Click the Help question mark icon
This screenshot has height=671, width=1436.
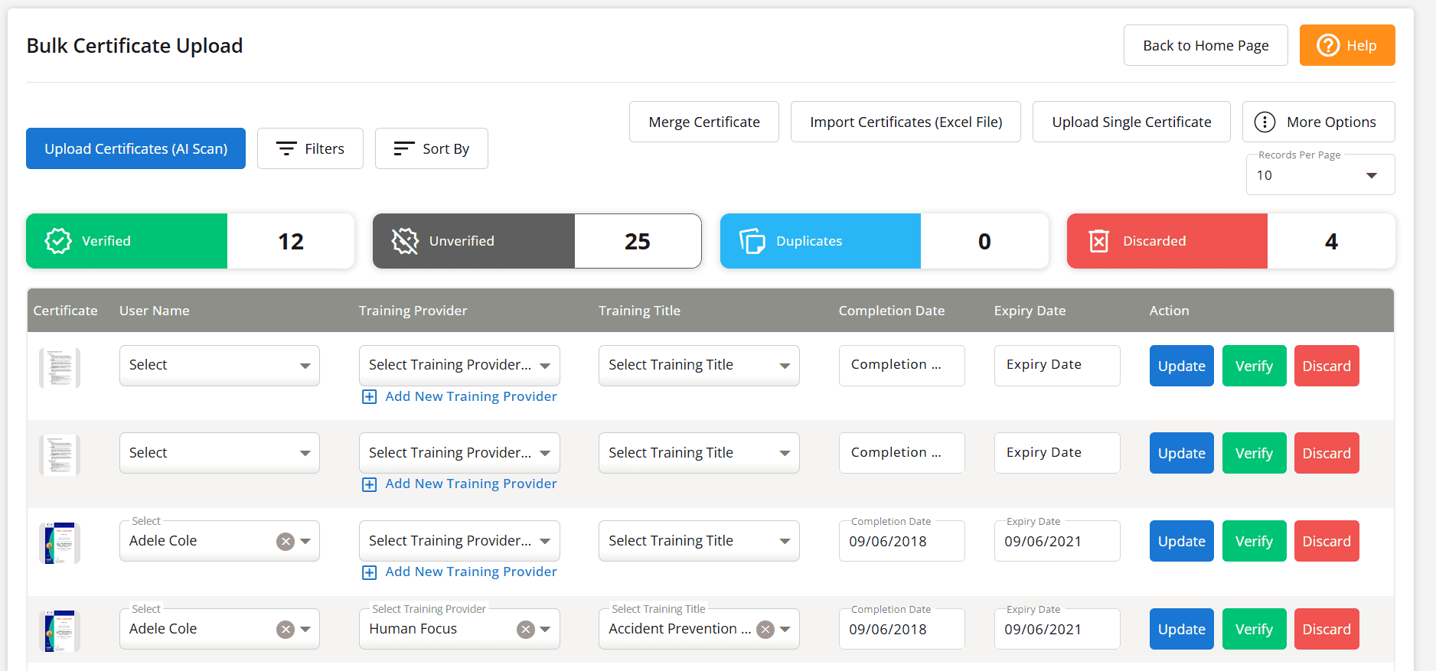[1328, 45]
